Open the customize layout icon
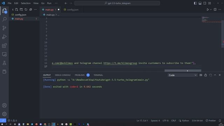Viewport: 224px width, 126px height. pos(210,3)
